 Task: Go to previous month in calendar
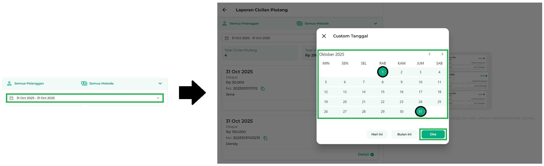(429, 54)
